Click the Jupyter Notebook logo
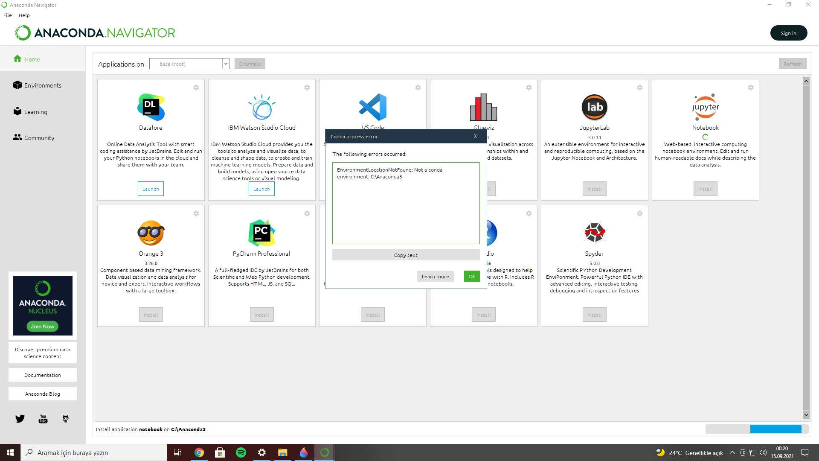This screenshot has height=461, width=819. point(706,107)
